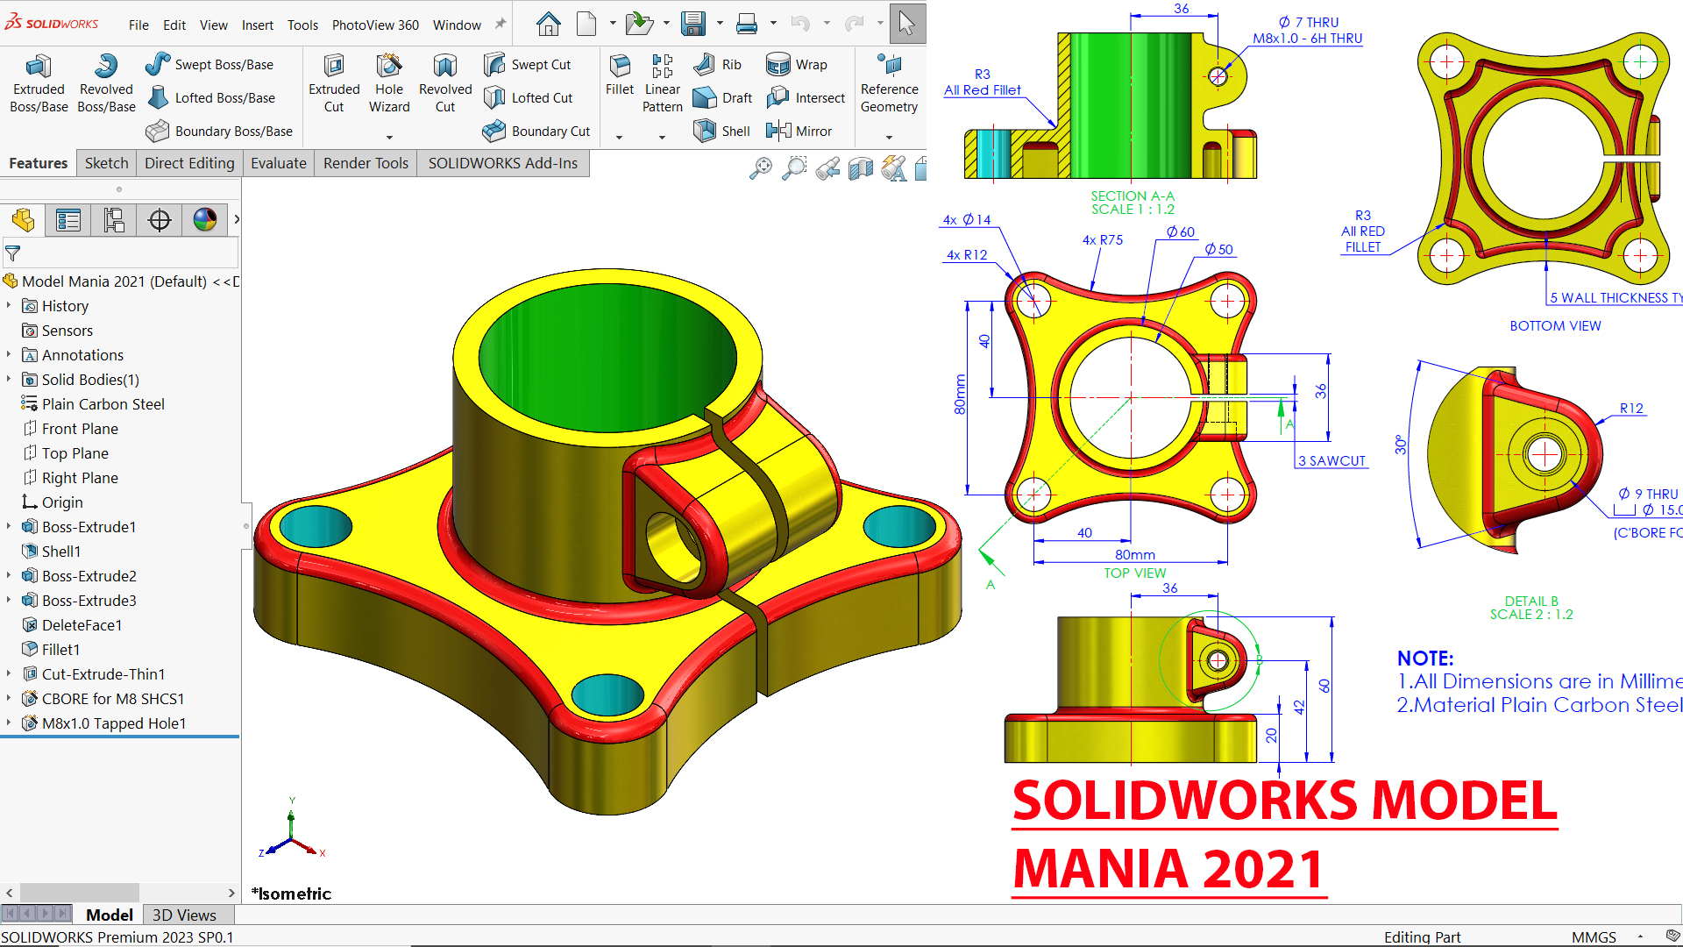Viewport: 1683px width, 947px height.
Task: Click the feature tree filter field
Action: 121,253
